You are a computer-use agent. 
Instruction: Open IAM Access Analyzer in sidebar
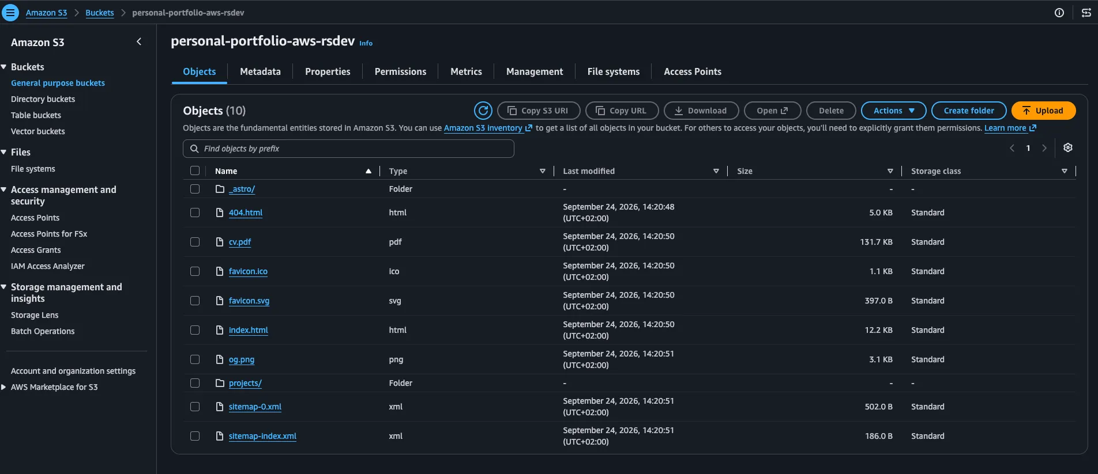tap(48, 266)
